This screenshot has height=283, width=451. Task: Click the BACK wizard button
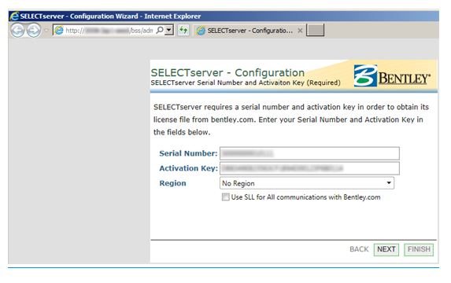(359, 249)
